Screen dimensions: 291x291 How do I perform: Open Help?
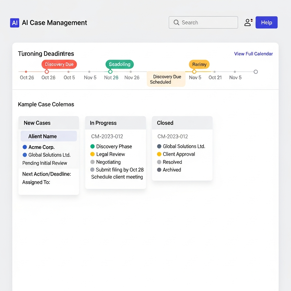click(x=266, y=22)
